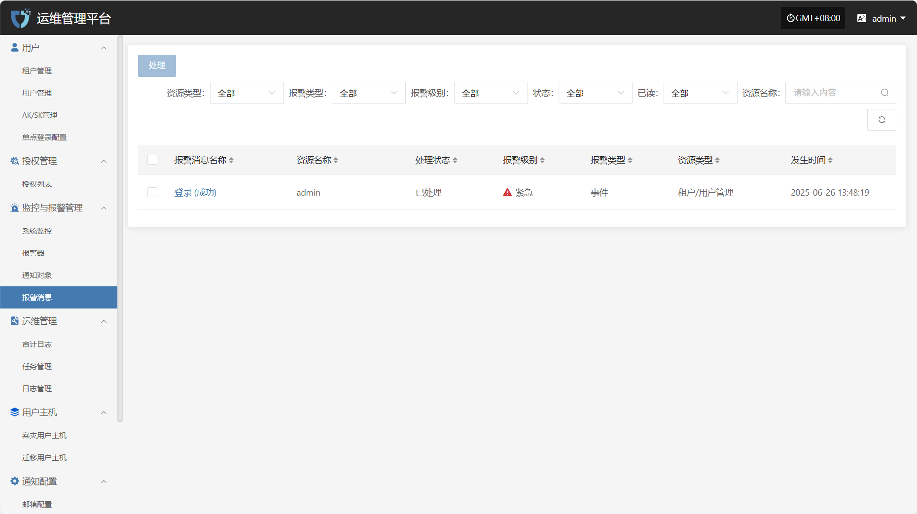The height and width of the screenshot is (514, 917).
Task: Click the refresh icon button
Action: [x=882, y=120]
